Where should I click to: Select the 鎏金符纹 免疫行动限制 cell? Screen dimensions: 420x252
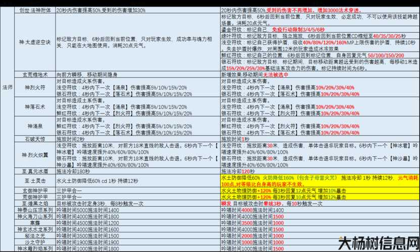pos(320,29)
